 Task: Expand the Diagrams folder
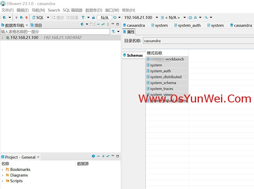coord(2,175)
